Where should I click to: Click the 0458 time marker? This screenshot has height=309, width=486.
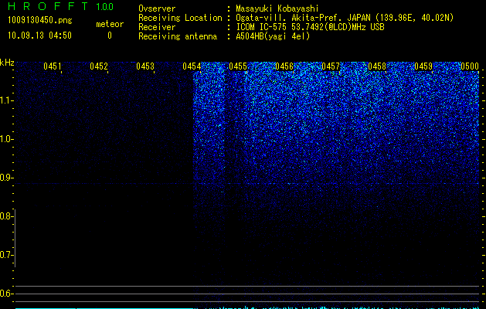click(377, 66)
